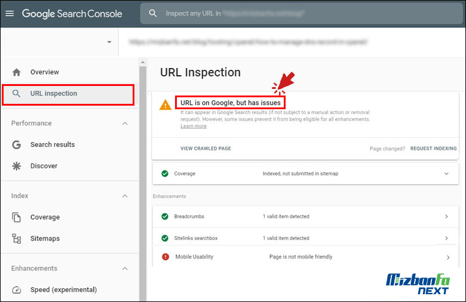466x302 pixels.
Task: Click the green check beside Sitelinks searchbox
Action: pos(165,238)
